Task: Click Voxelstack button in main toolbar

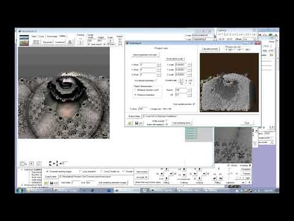Action: (60, 42)
